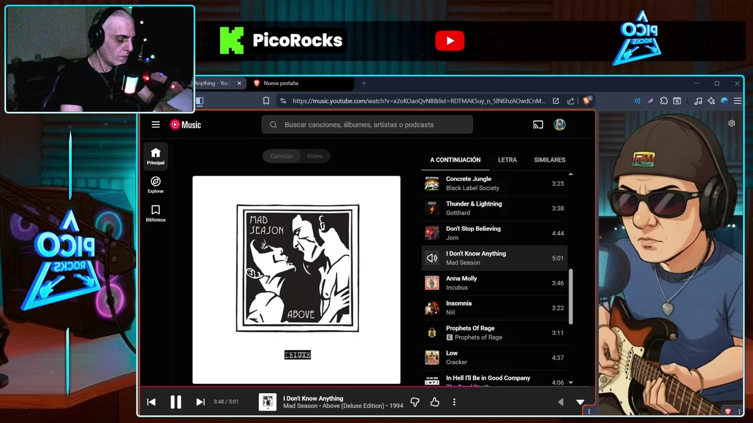Play In Hell I'll Be in Good Company
Screen dimensions: 753x423
pos(494,380)
